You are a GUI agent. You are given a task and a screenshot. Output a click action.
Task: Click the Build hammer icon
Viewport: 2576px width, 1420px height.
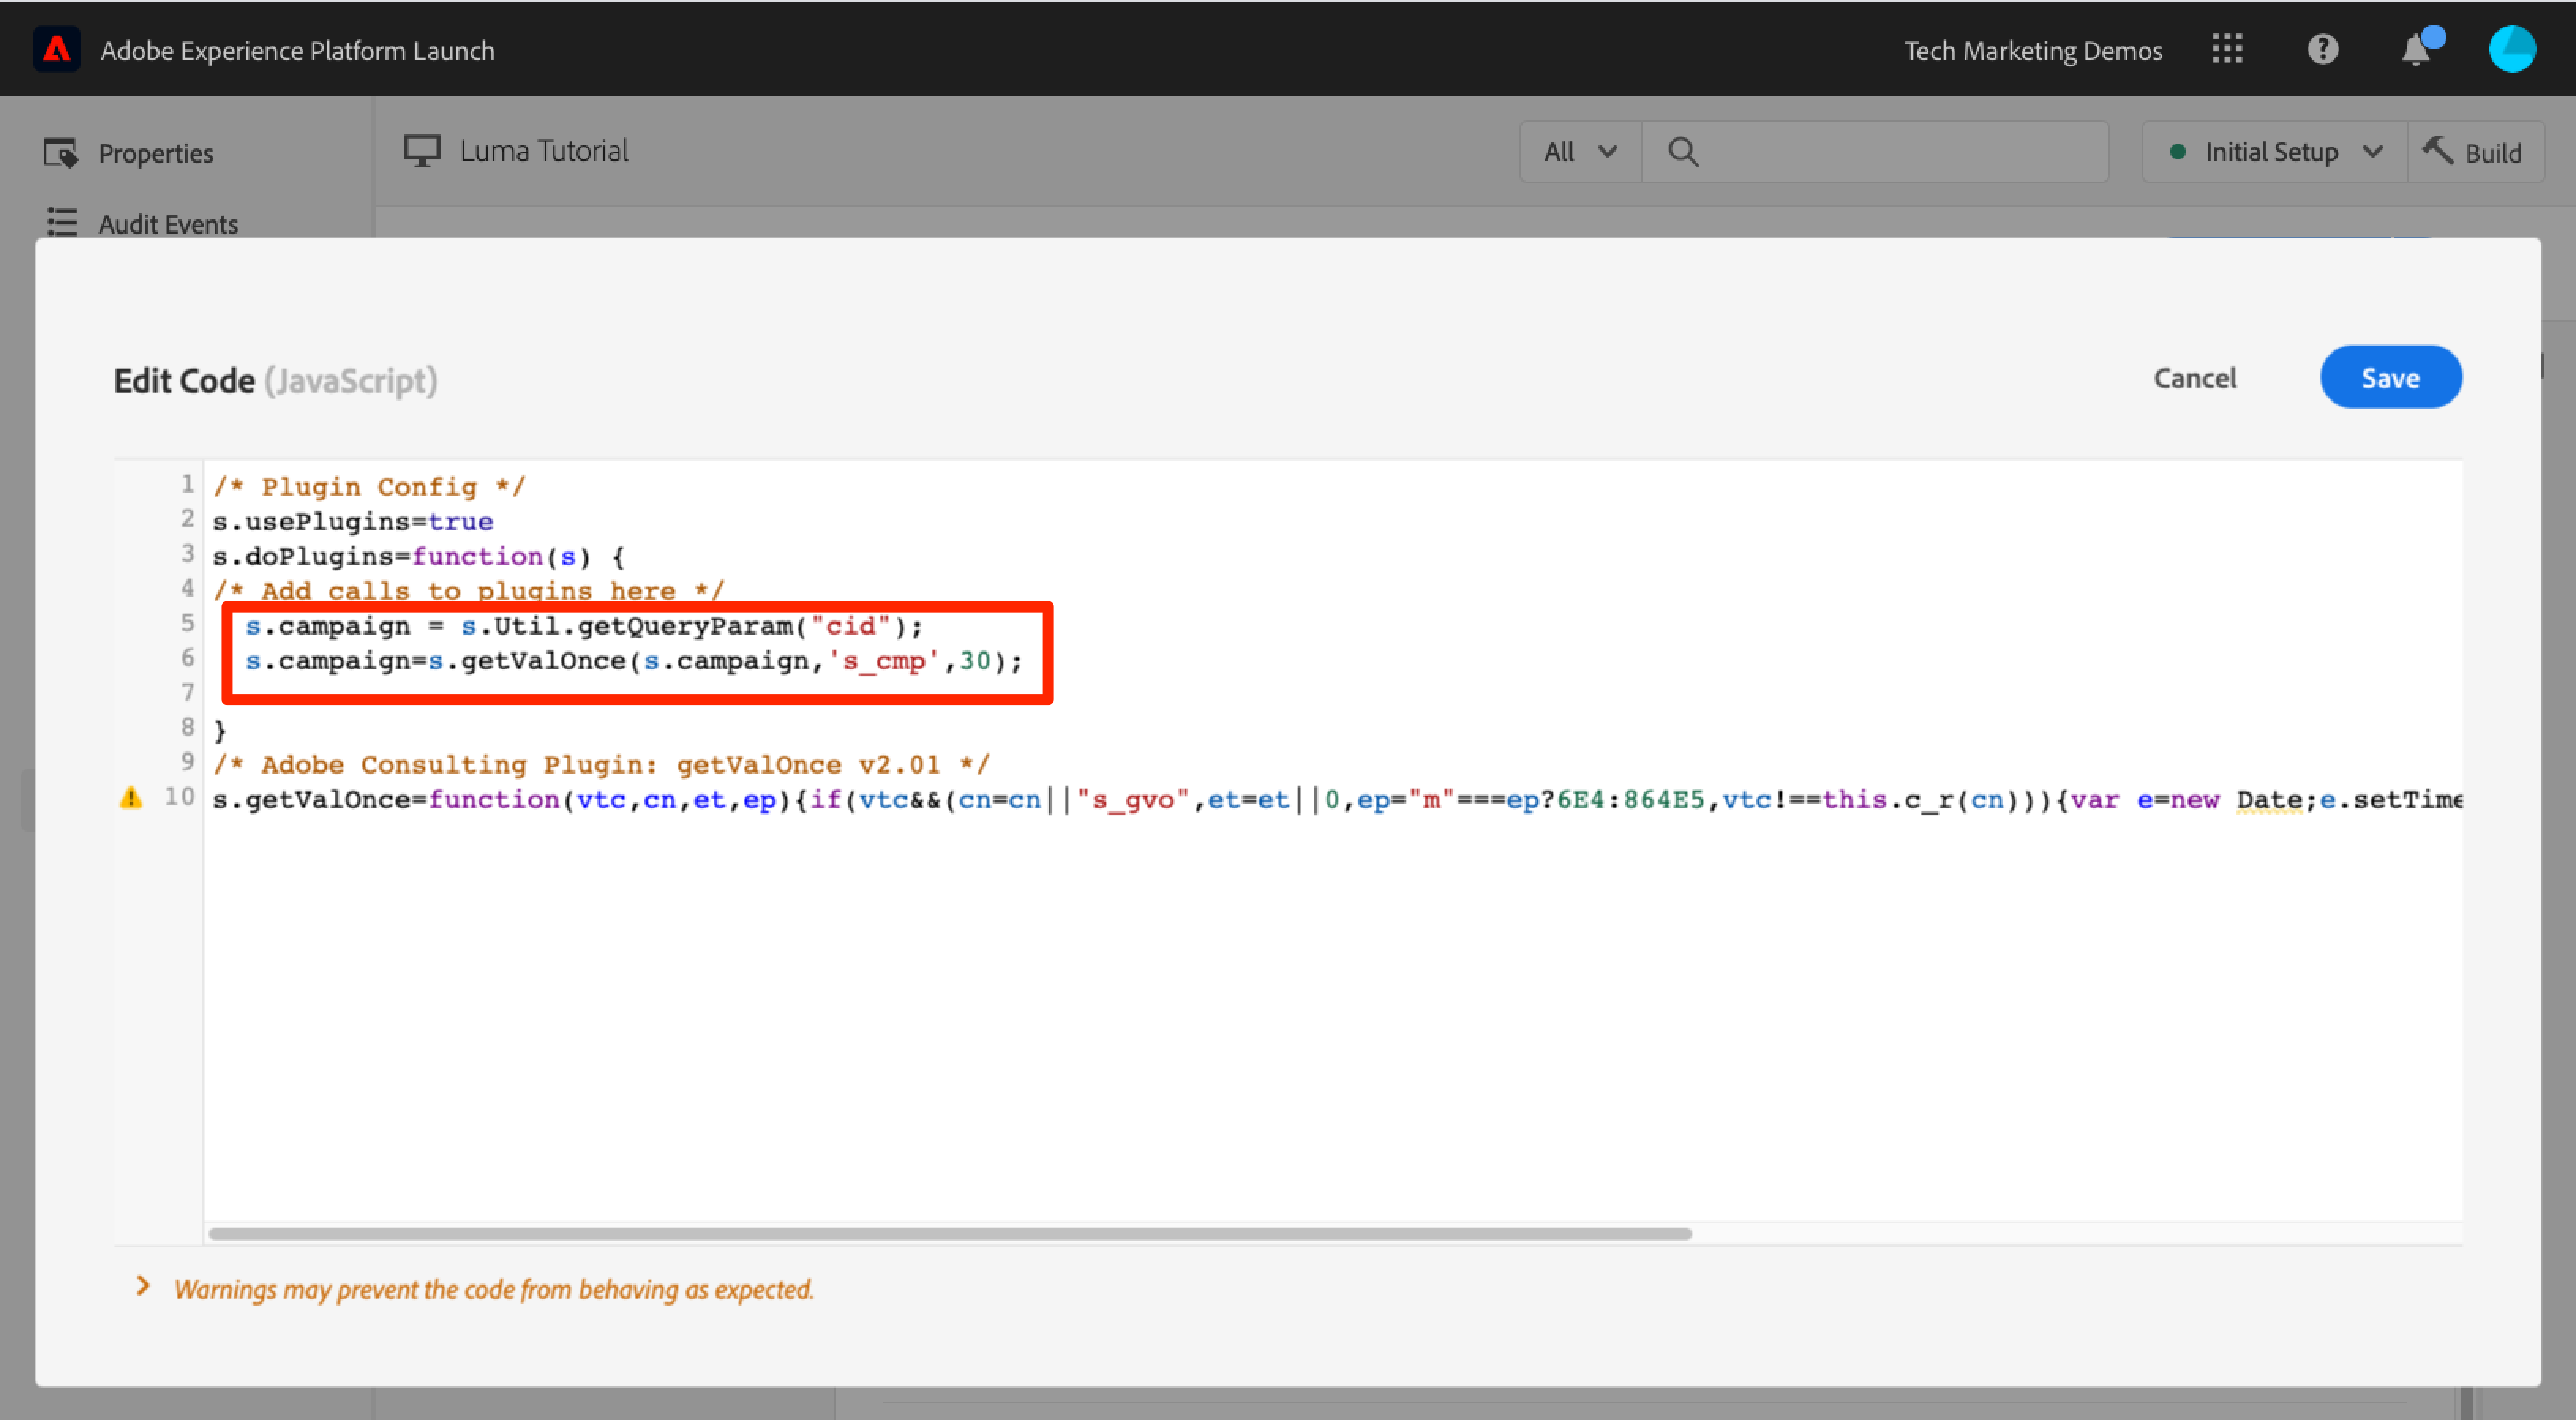click(x=2438, y=152)
